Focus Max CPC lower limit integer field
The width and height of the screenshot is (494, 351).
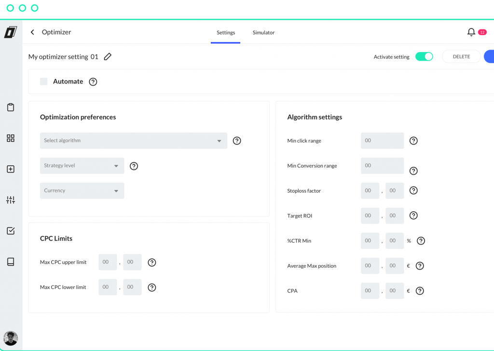pyautogui.click(x=108, y=287)
